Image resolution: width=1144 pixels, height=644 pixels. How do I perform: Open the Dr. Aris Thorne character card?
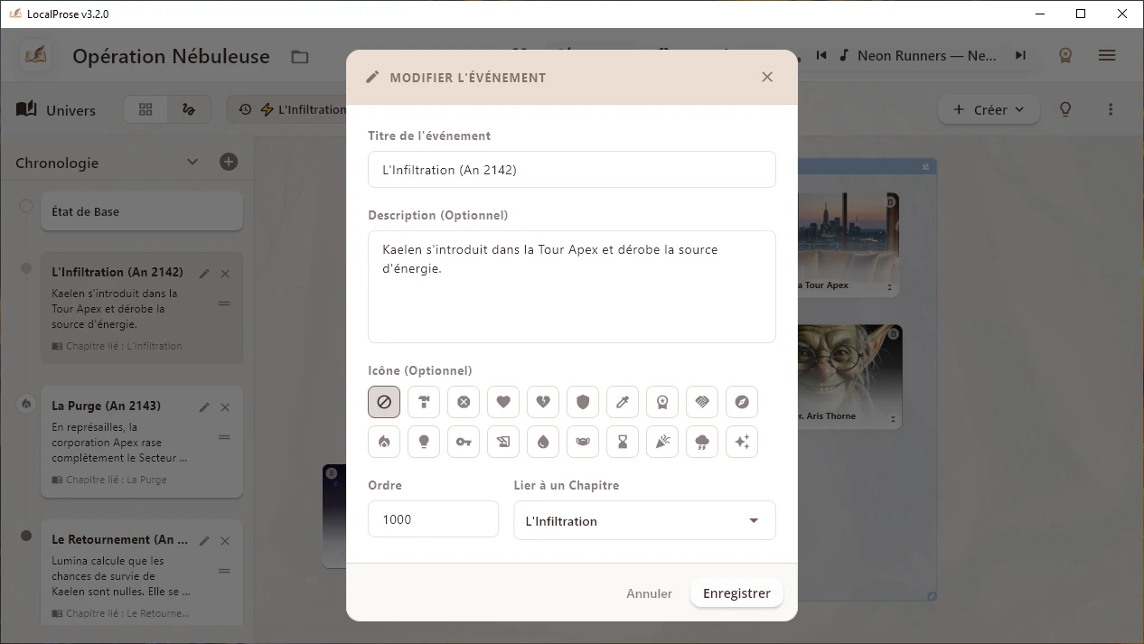849,377
